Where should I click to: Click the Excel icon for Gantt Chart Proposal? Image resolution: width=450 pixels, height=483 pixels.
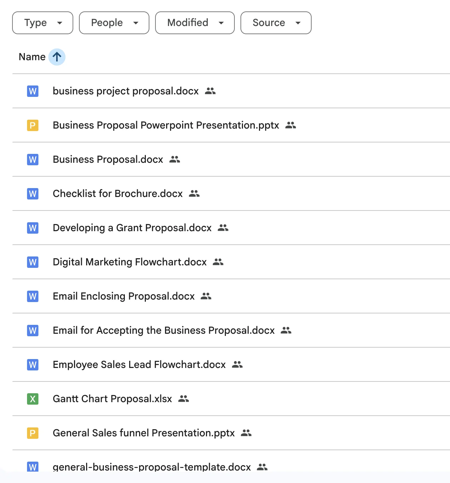click(x=33, y=399)
